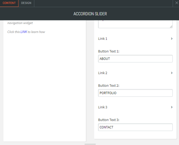The image size is (179, 145).
Task: Click the chevron arrow beside Link 1
Action: (171, 39)
